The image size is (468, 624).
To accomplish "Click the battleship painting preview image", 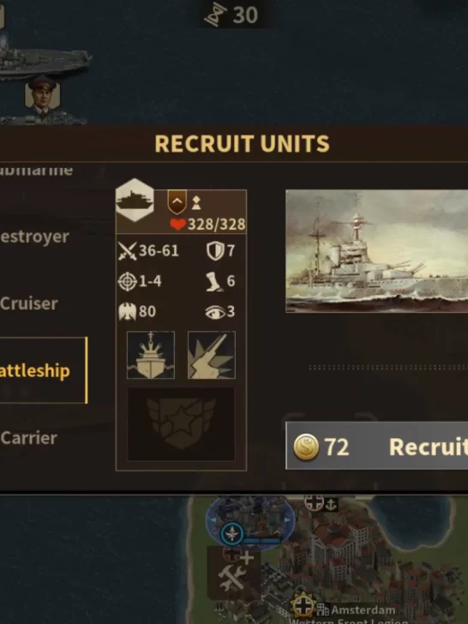I will 376,251.
